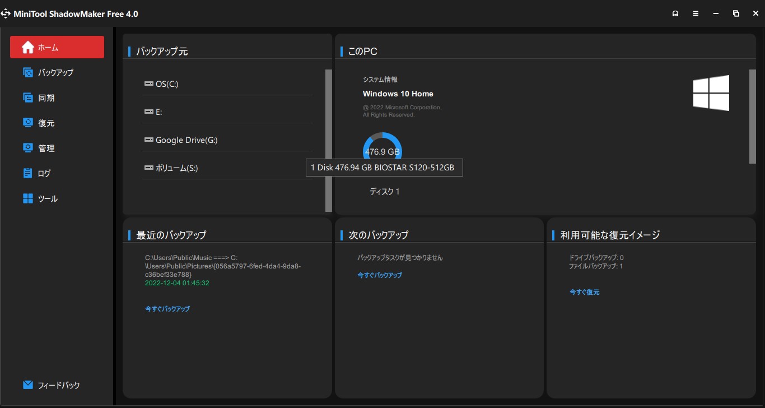Click the Restore icon in sidebar
Viewport: 765px width, 408px height.
tap(28, 123)
